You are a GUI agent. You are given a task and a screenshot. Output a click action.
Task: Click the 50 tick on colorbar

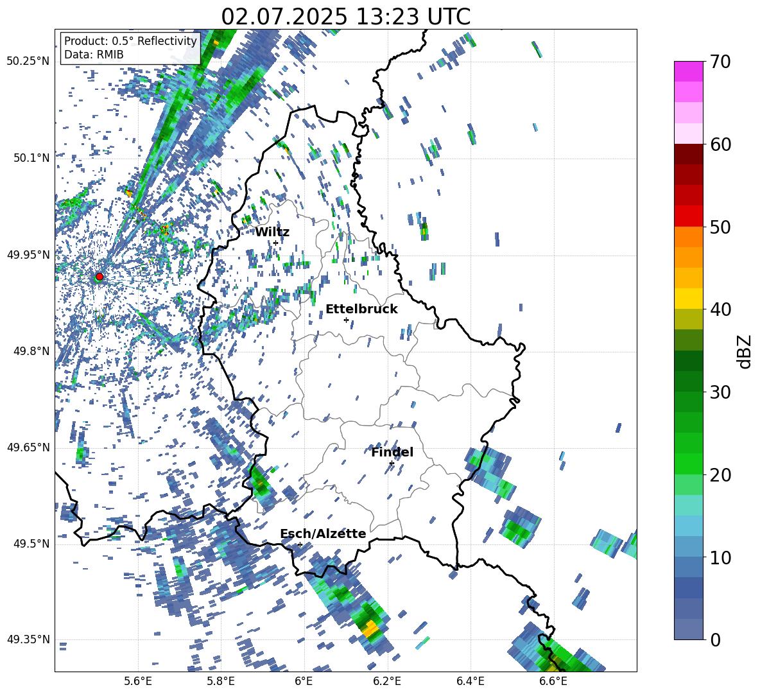pos(720,227)
